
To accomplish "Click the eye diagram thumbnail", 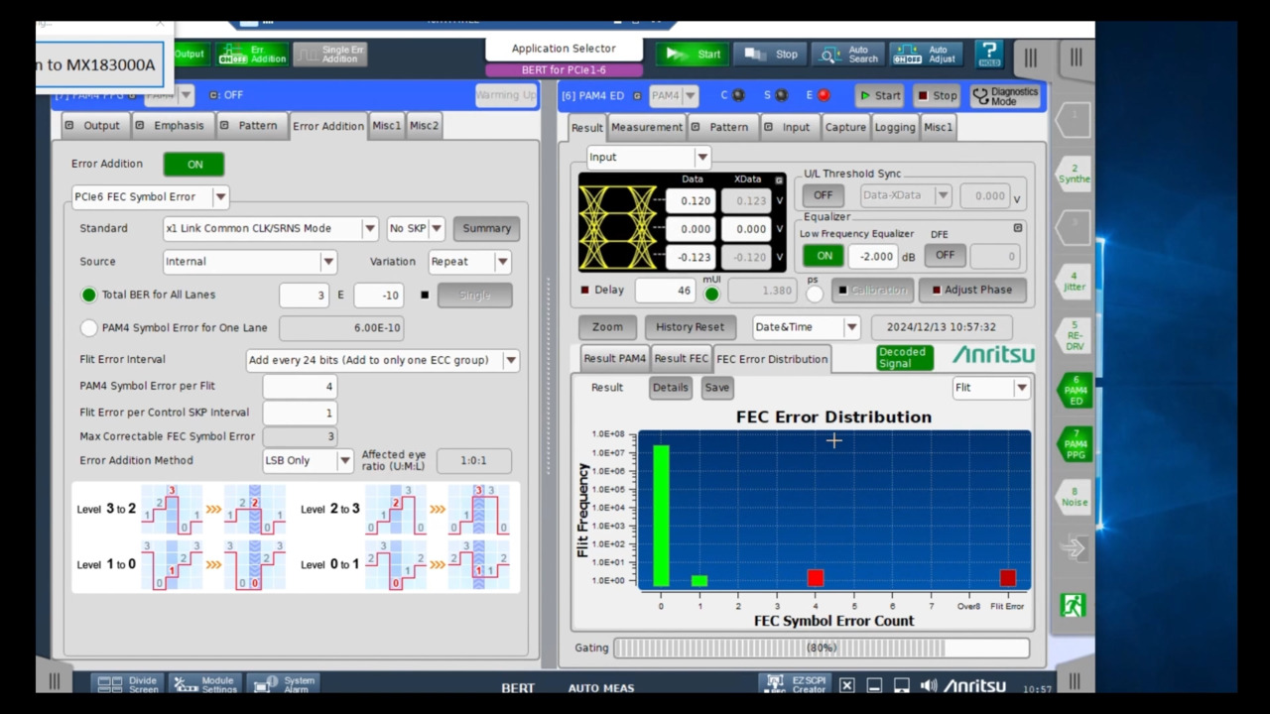I will tap(617, 229).
